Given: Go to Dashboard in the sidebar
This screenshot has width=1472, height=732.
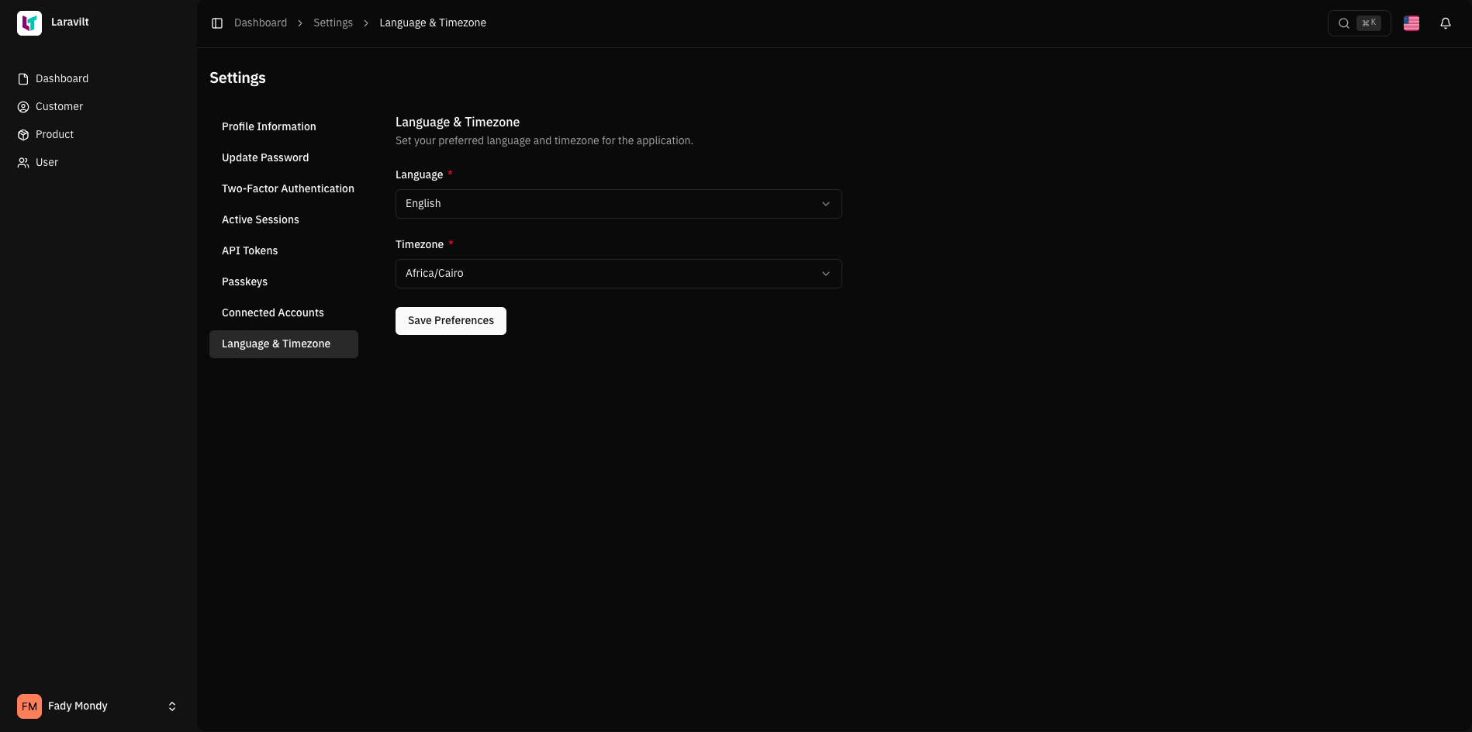Looking at the screenshot, I should pyautogui.click(x=98, y=79).
